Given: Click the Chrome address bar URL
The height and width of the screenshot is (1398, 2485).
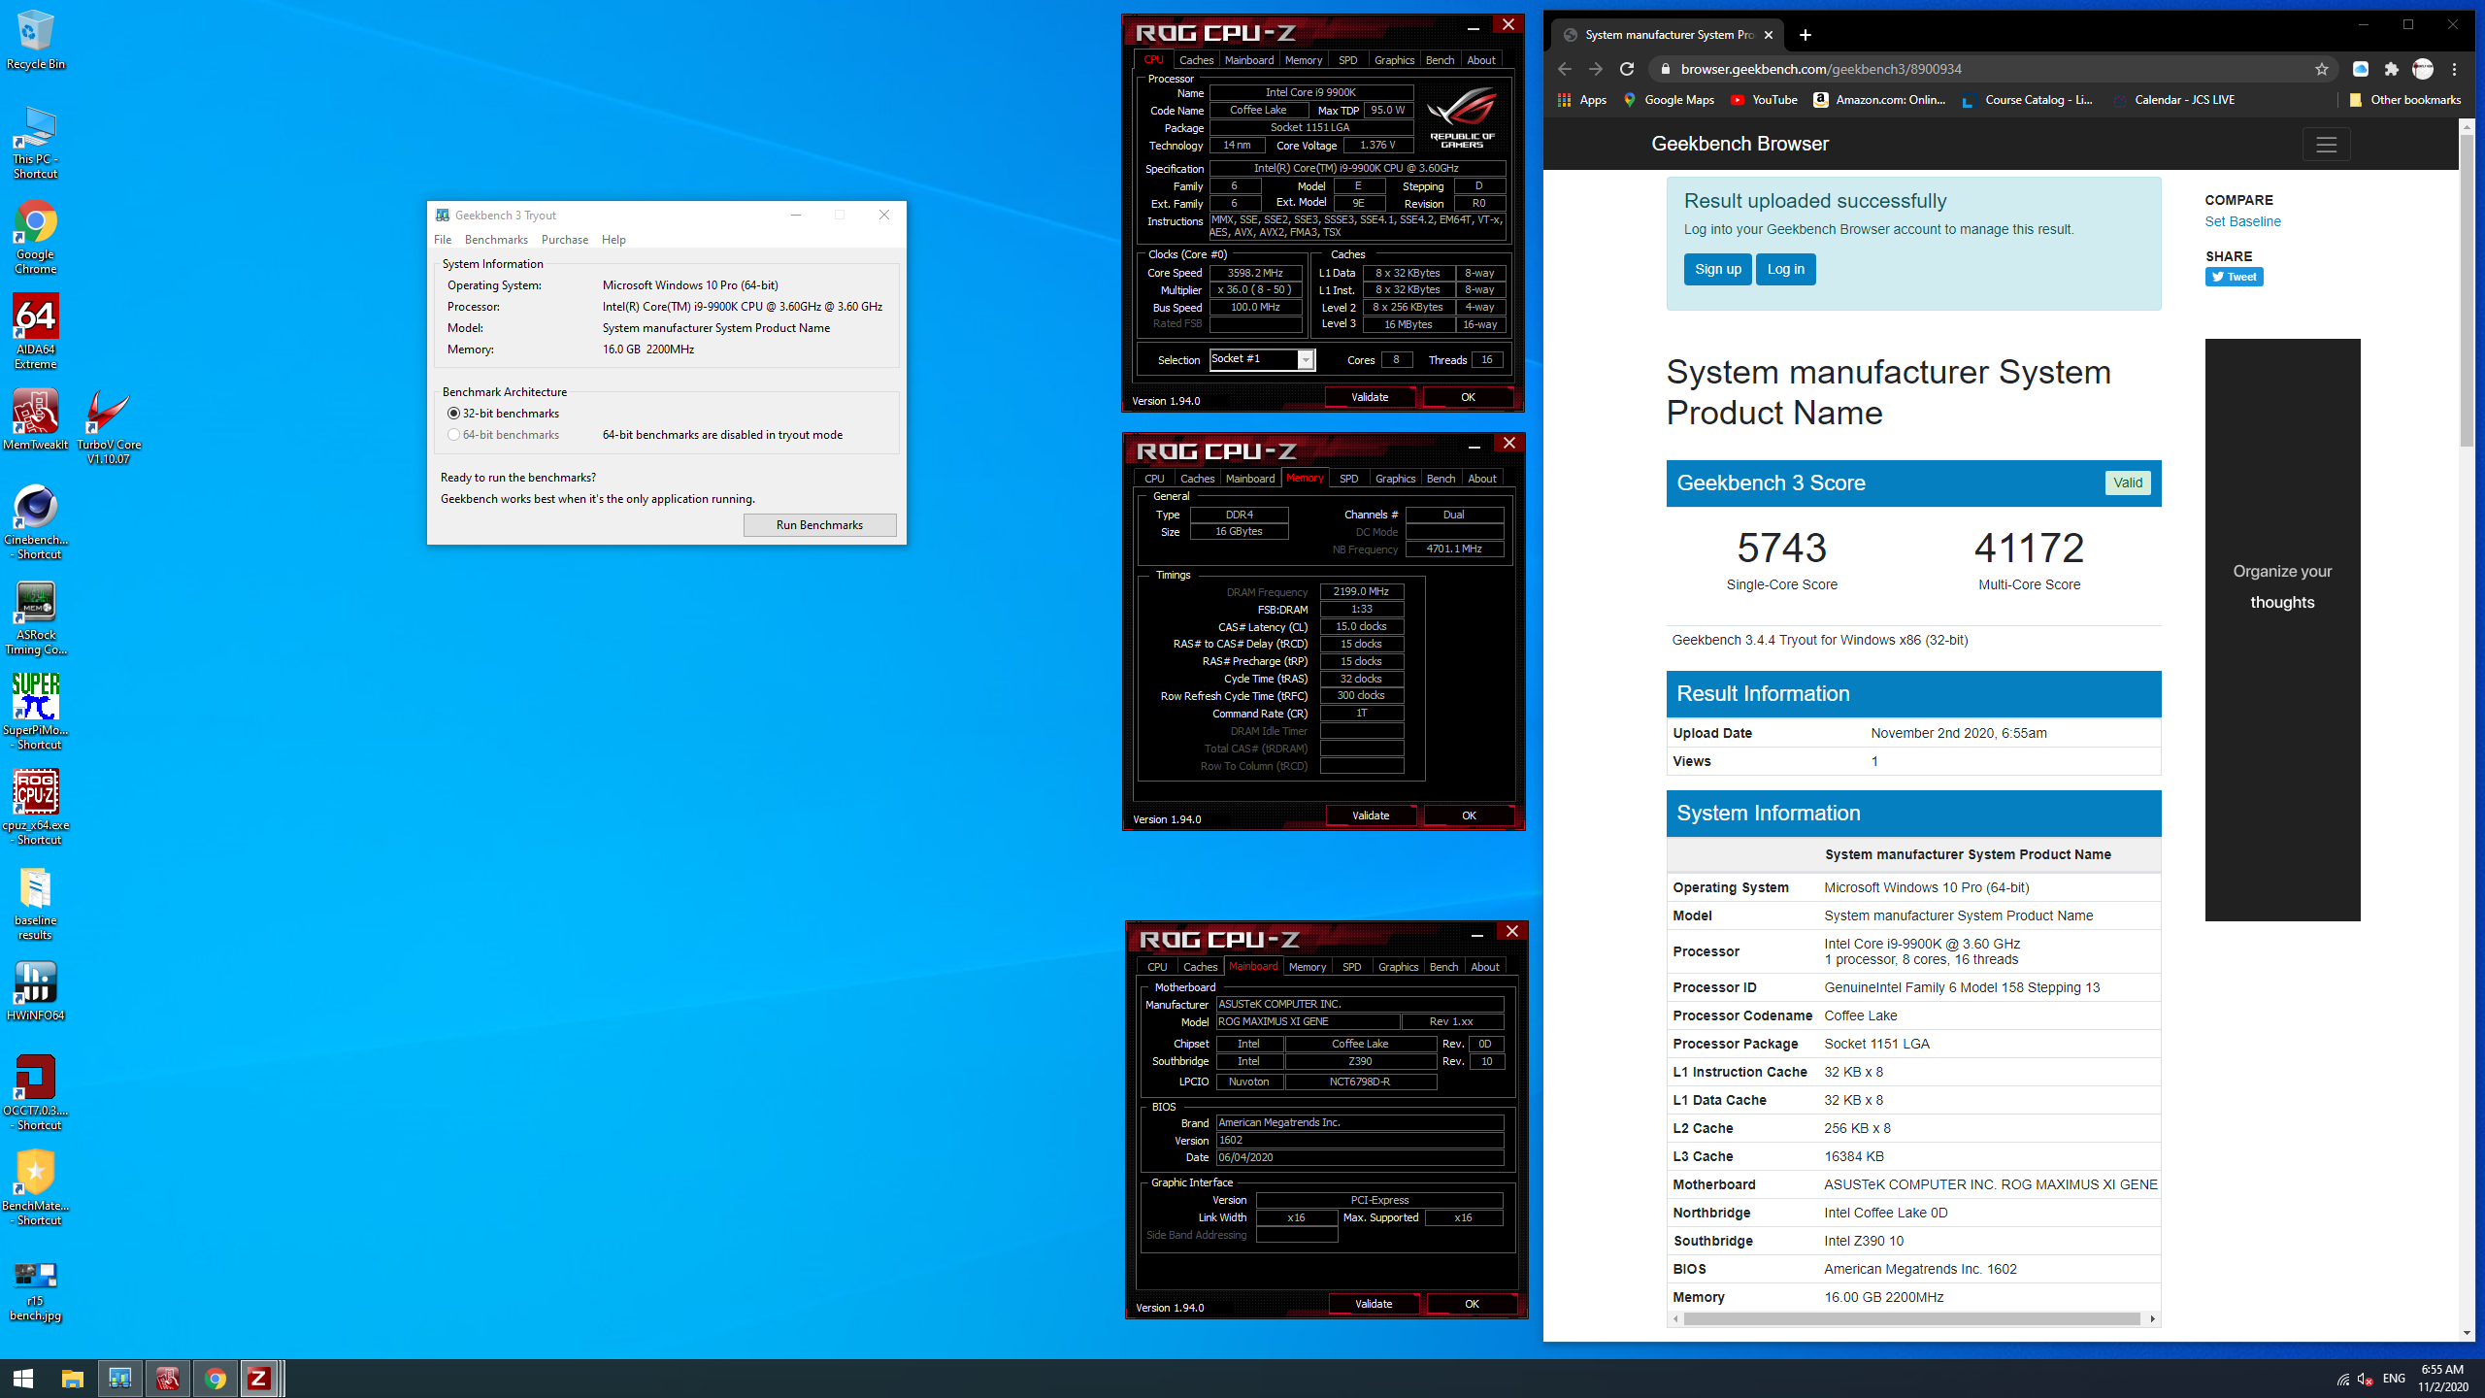Looking at the screenshot, I should pyautogui.click(x=1821, y=69).
